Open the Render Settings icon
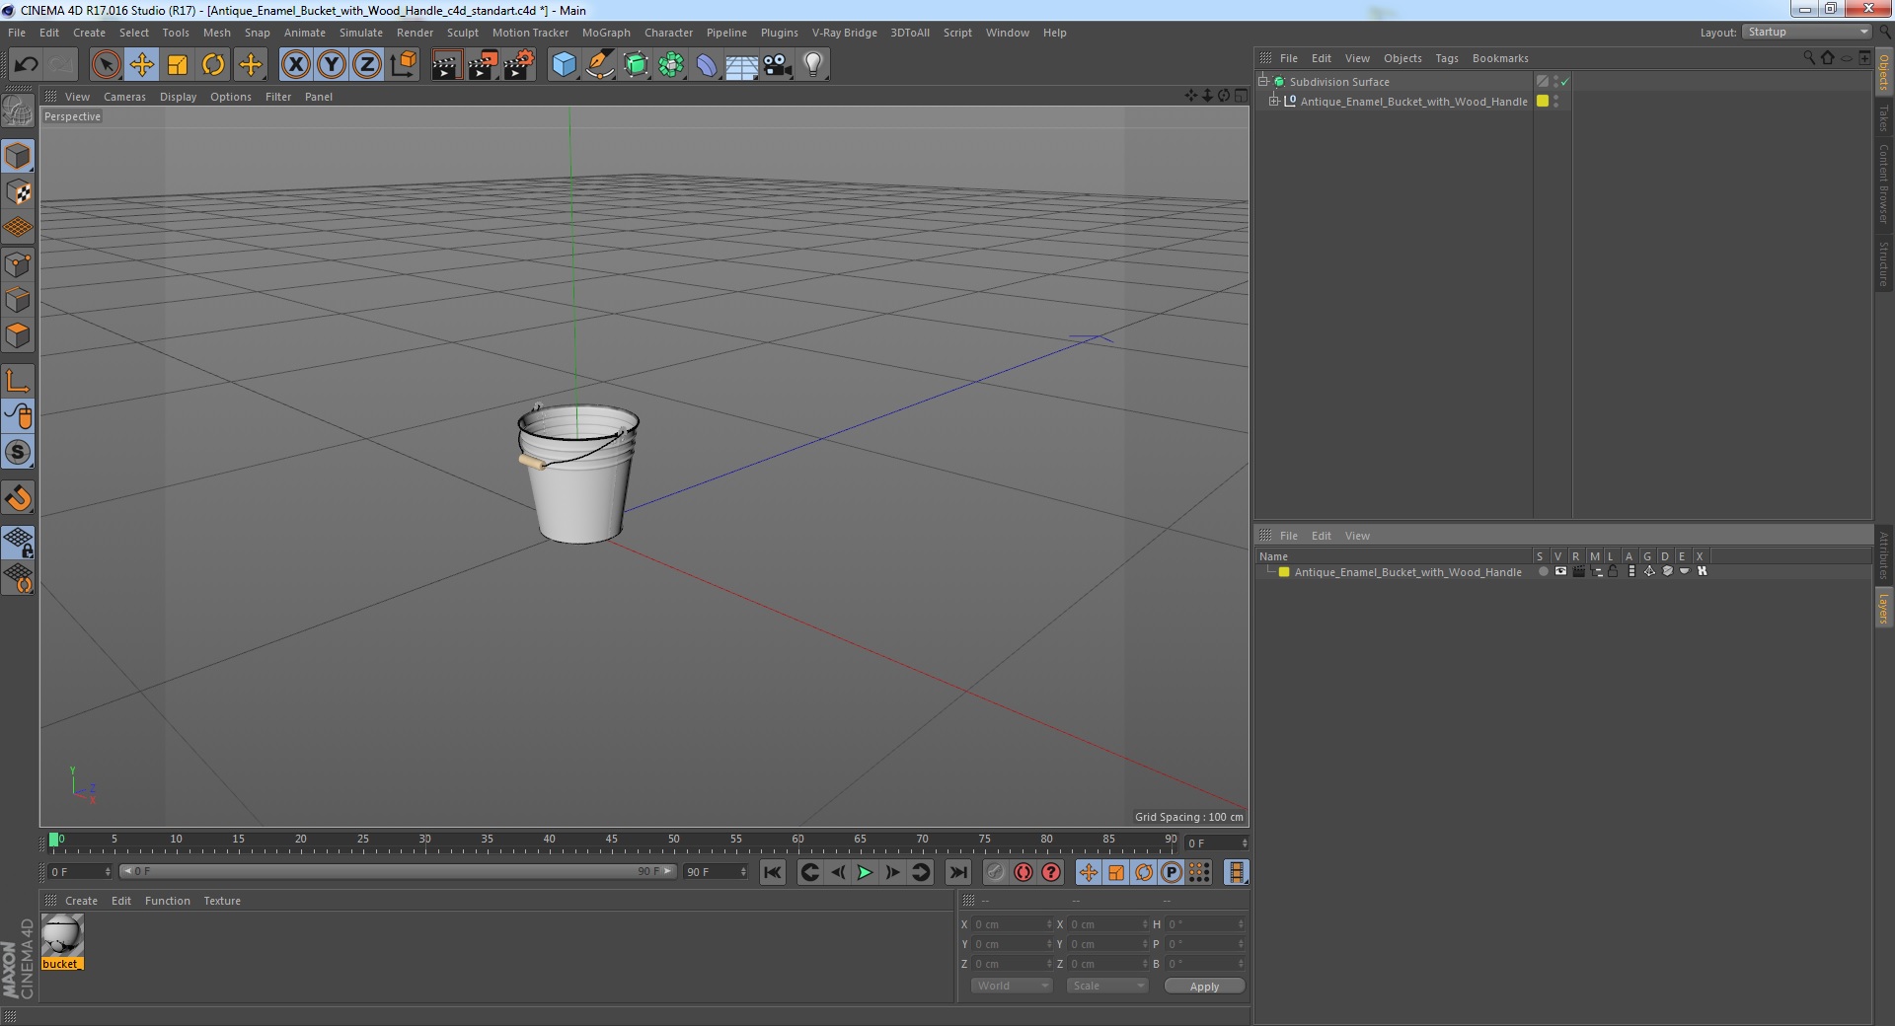 pos(518,65)
